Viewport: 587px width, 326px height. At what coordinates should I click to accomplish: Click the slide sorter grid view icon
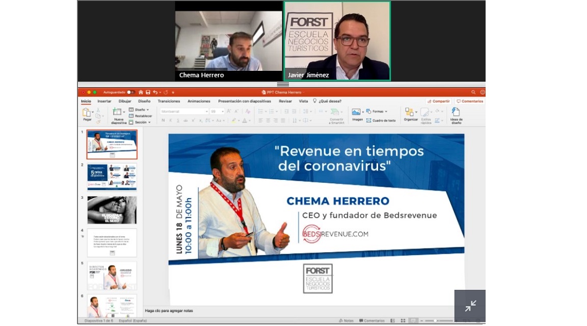point(403,321)
